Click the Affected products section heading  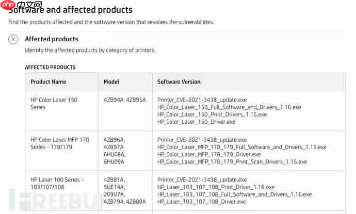pos(52,39)
